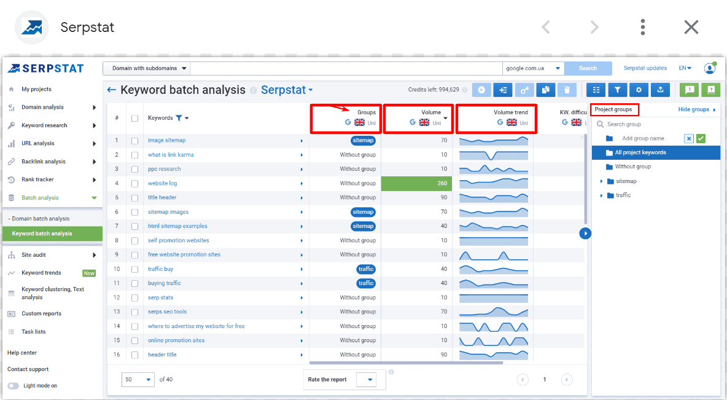727x400 pixels.
Task: Open the Volume column sort arrow
Action: pos(446,119)
